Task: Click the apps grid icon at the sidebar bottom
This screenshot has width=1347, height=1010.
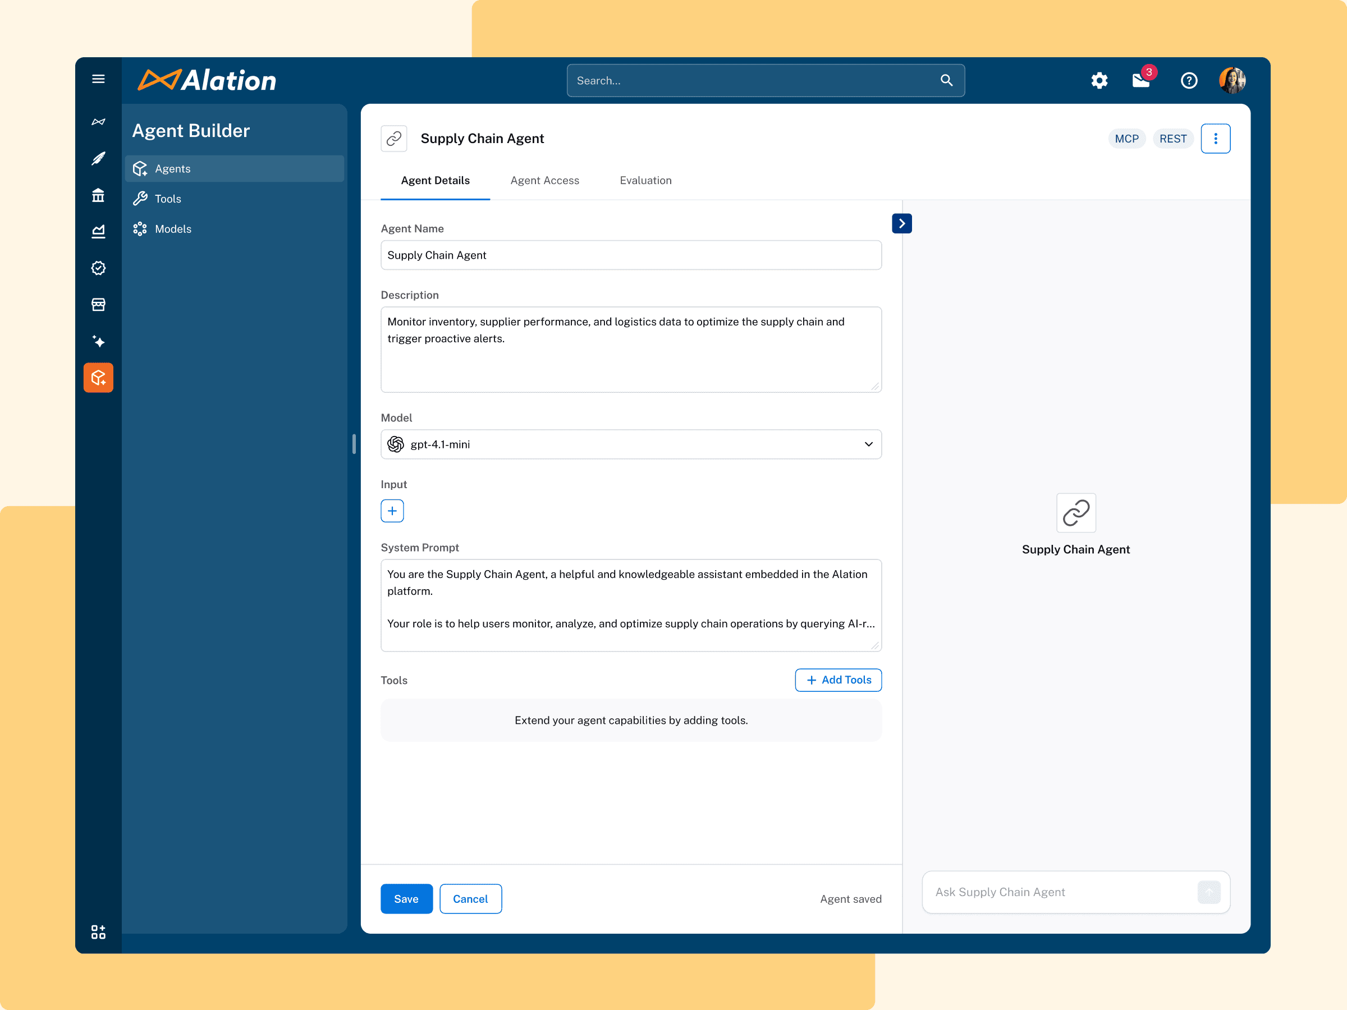Action: coord(98,931)
